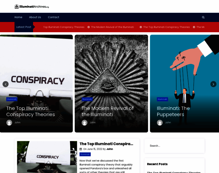Click Illuminati category badge on Modern Revival slide
This screenshot has width=219, height=173.
[x=87, y=99]
